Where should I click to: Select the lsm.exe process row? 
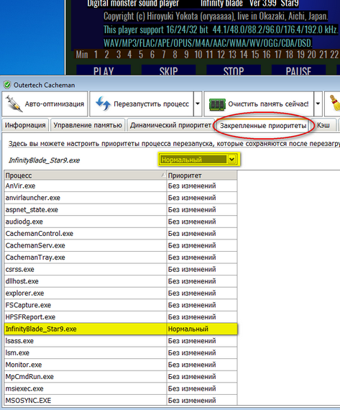(x=121, y=352)
